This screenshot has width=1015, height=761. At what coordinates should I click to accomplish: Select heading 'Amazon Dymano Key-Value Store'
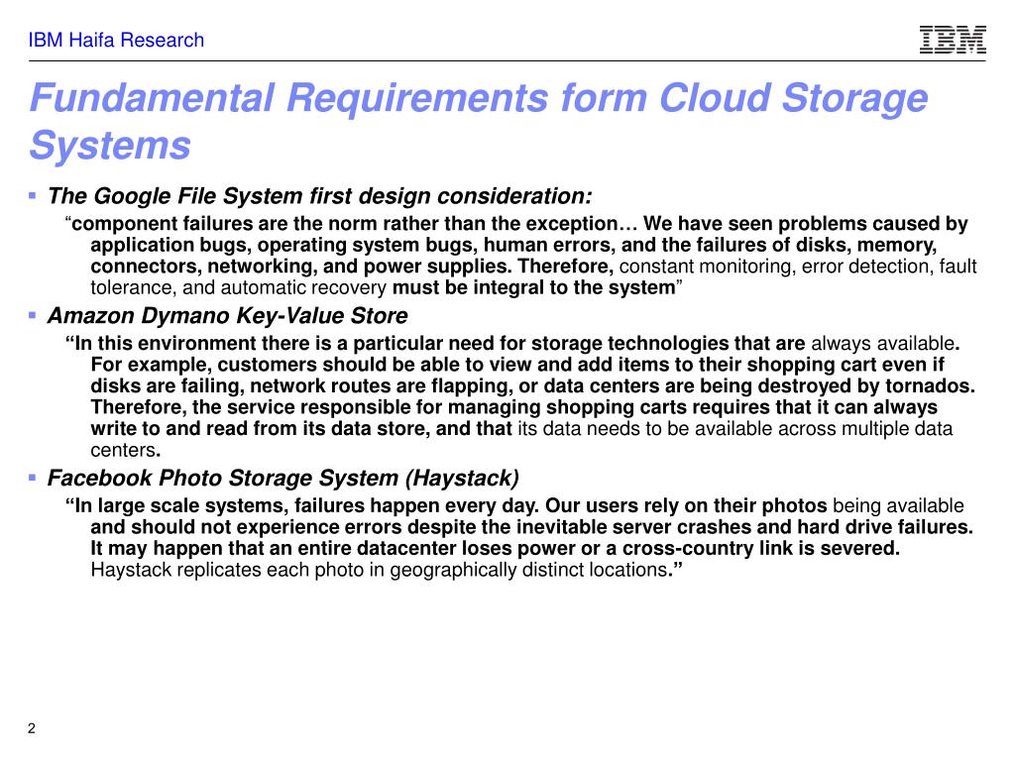(x=228, y=316)
